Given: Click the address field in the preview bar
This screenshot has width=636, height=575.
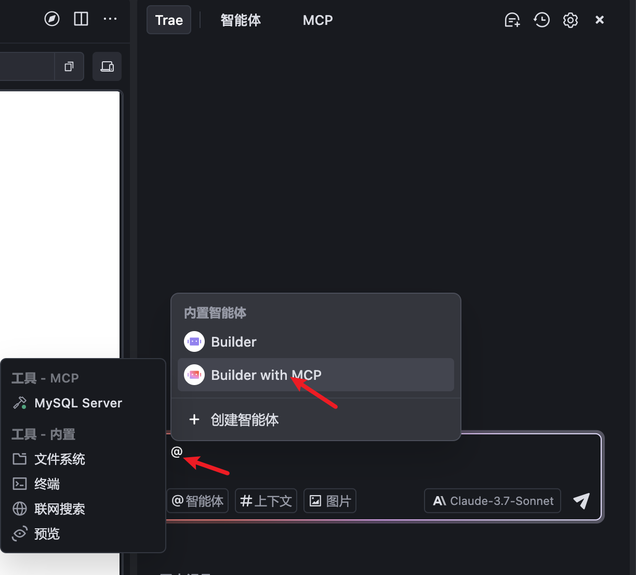Looking at the screenshot, I should [x=27, y=66].
